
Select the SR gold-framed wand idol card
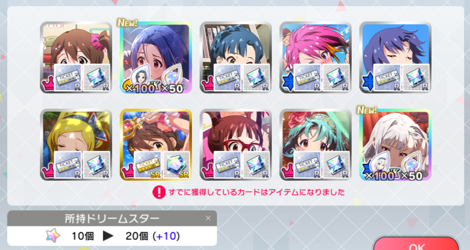pos(156,145)
